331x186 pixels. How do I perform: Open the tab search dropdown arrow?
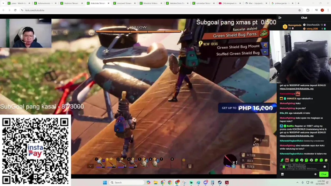click(x=3, y=3)
